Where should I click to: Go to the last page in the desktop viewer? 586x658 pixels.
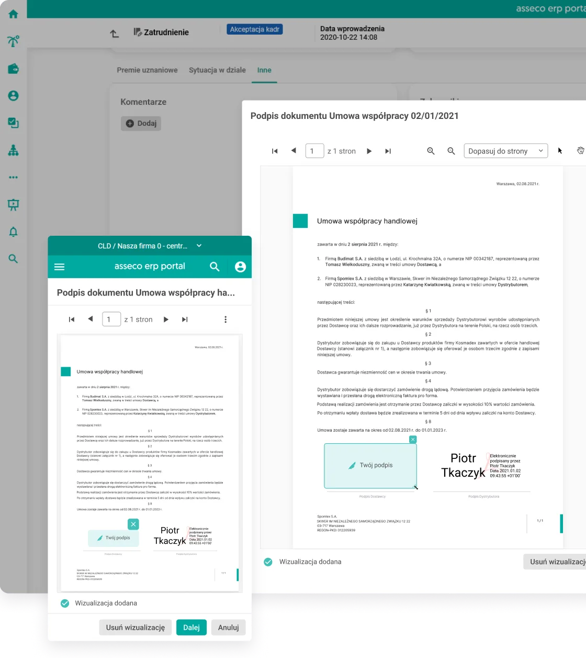(x=388, y=151)
